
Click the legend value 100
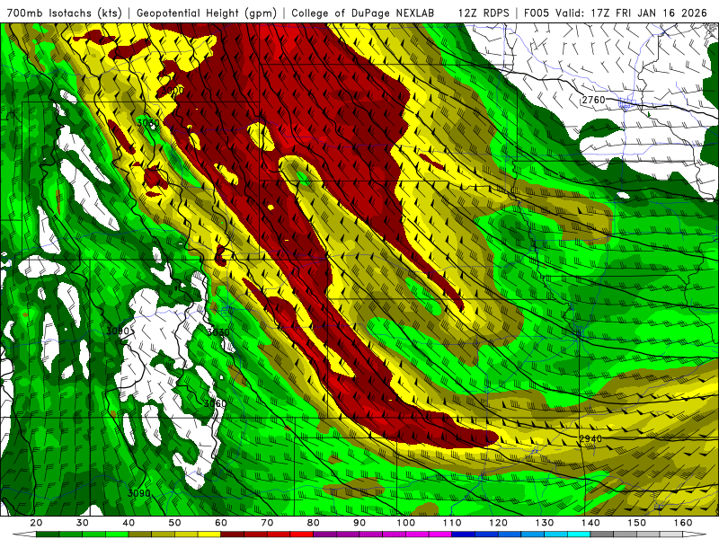coord(406,523)
